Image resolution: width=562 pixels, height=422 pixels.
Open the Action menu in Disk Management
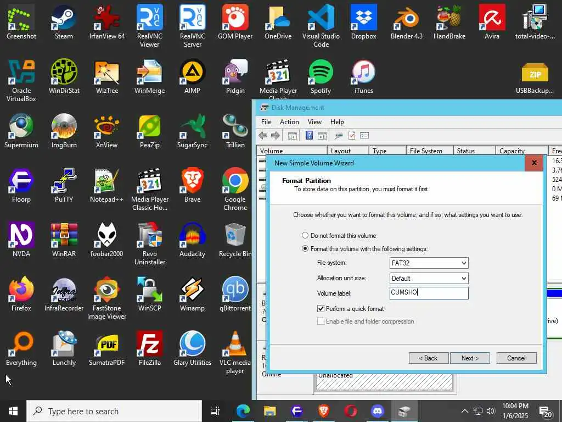pyautogui.click(x=289, y=122)
